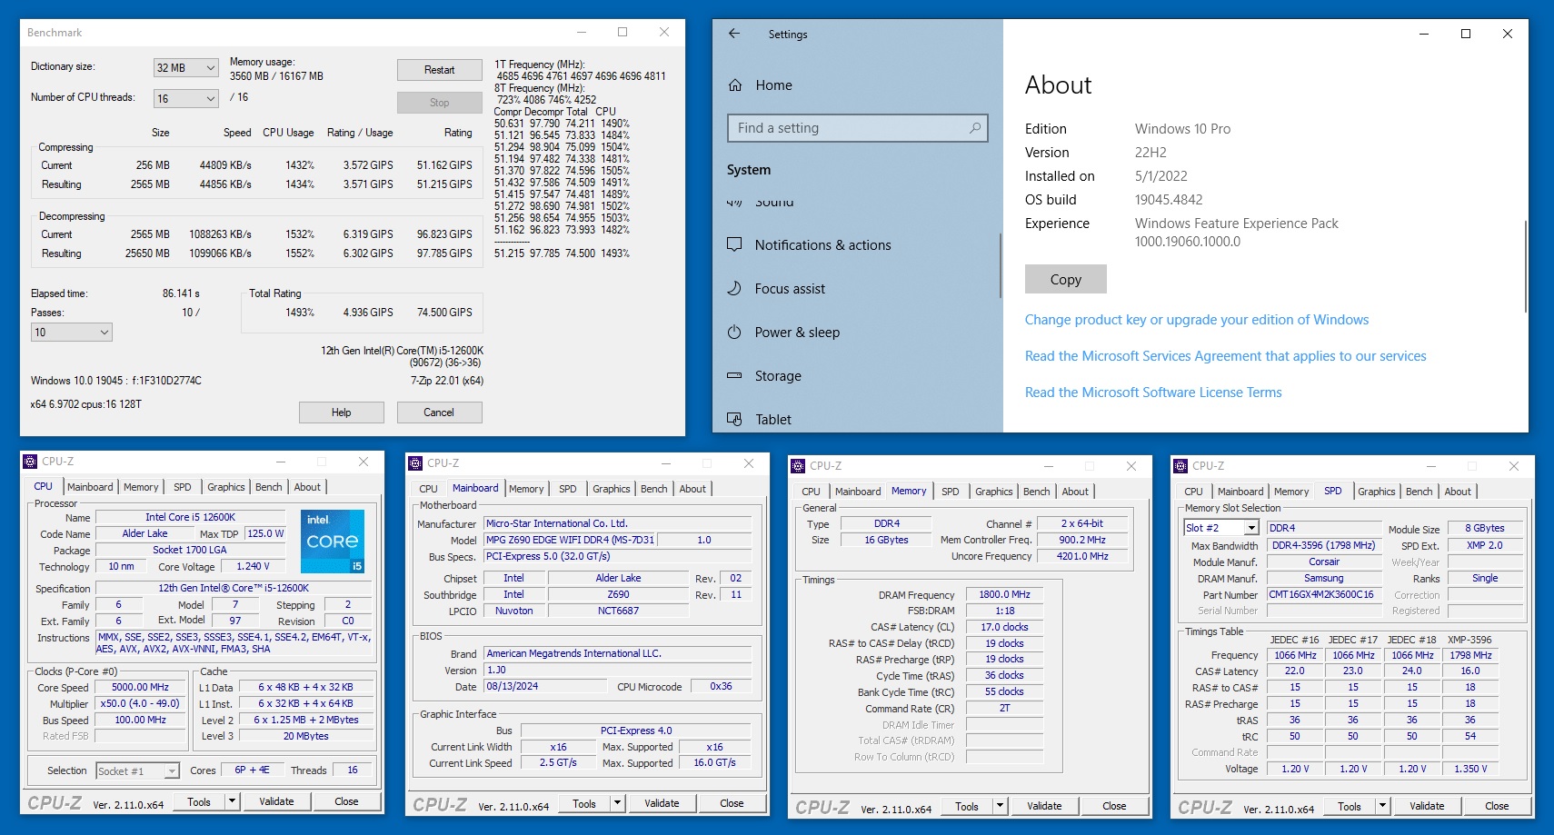Click the Settings sidebar scrollbar
The width and height of the screenshot is (1554, 835).
pos(1000,265)
